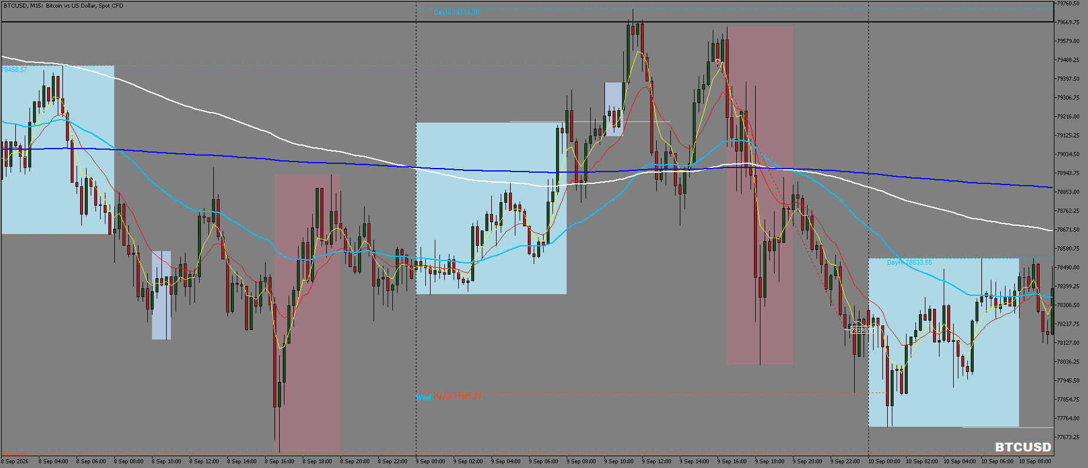Select 9 Sep 12:00 on the time axis
This screenshot has width=1088, height=468.
point(657,462)
